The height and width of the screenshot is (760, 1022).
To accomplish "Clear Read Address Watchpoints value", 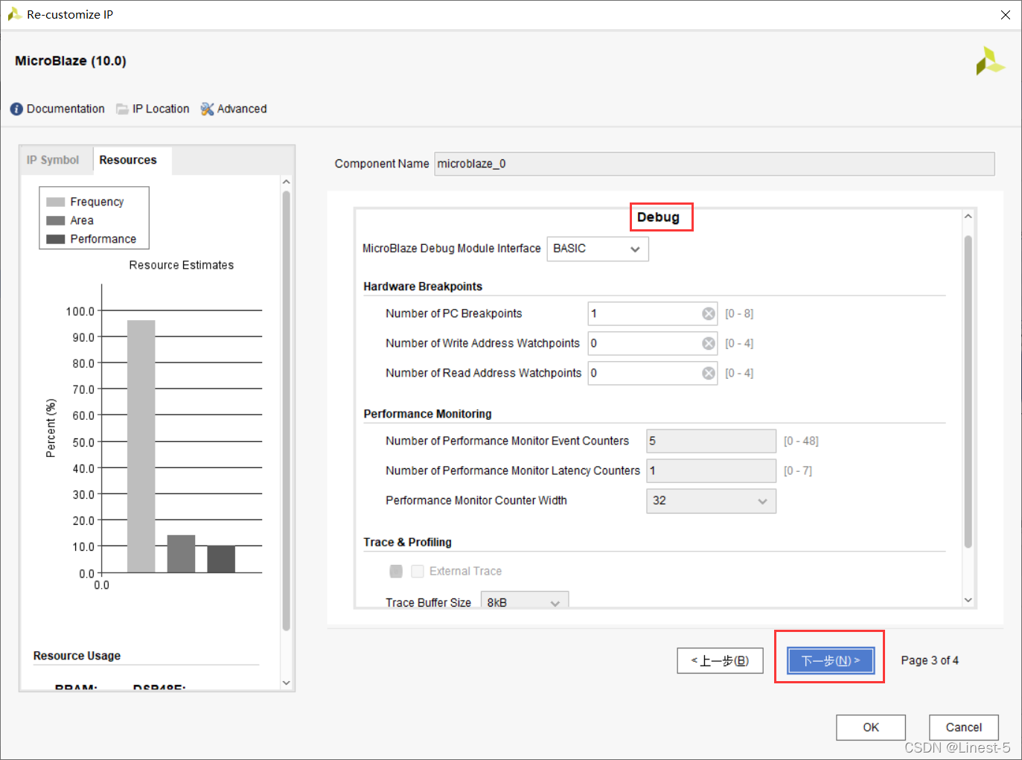I will coord(709,374).
